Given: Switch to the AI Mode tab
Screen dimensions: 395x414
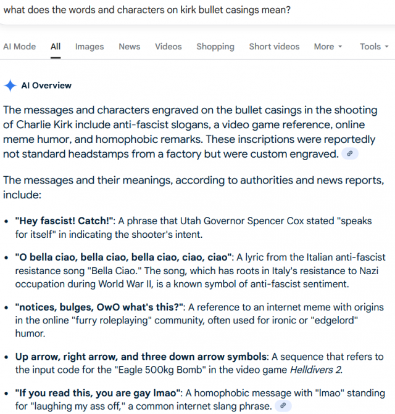Looking at the screenshot, I should [x=19, y=46].
